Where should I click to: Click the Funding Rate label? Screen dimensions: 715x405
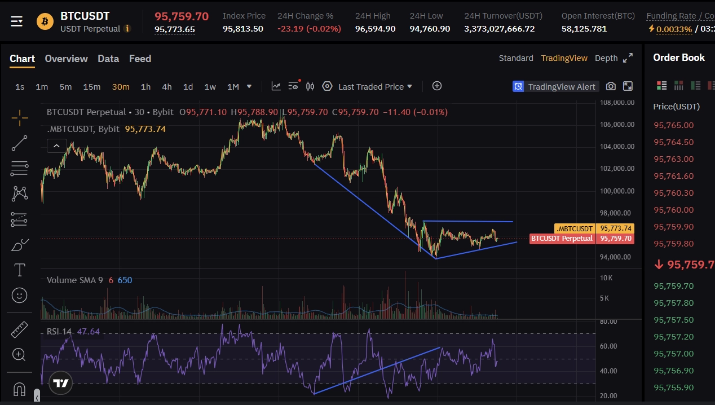click(671, 16)
